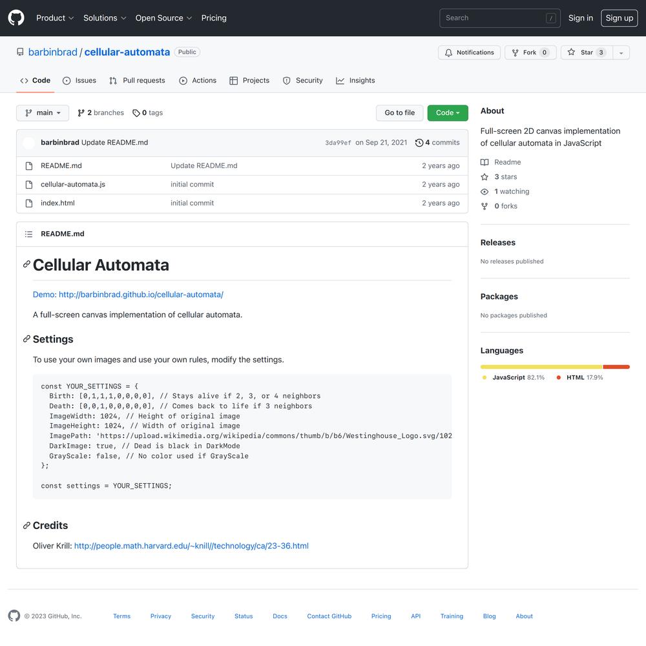
Task: Click the JavaScript segment of the language bar
Action: 541,367
